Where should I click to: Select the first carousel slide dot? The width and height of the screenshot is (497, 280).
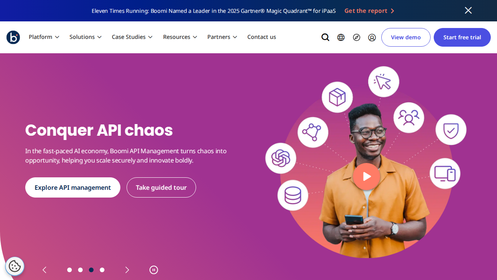pos(70,270)
